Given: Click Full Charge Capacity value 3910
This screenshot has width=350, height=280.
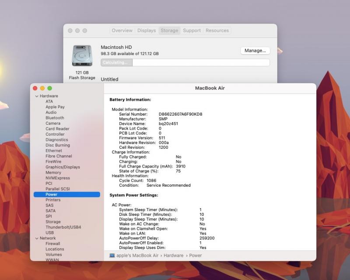Looking at the screenshot, I should tap(181, 167).
